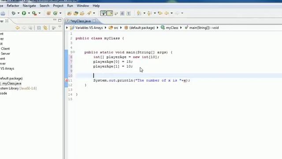Open the Run dropdown arrow
The image size is (282, 159).
[29, 13]
